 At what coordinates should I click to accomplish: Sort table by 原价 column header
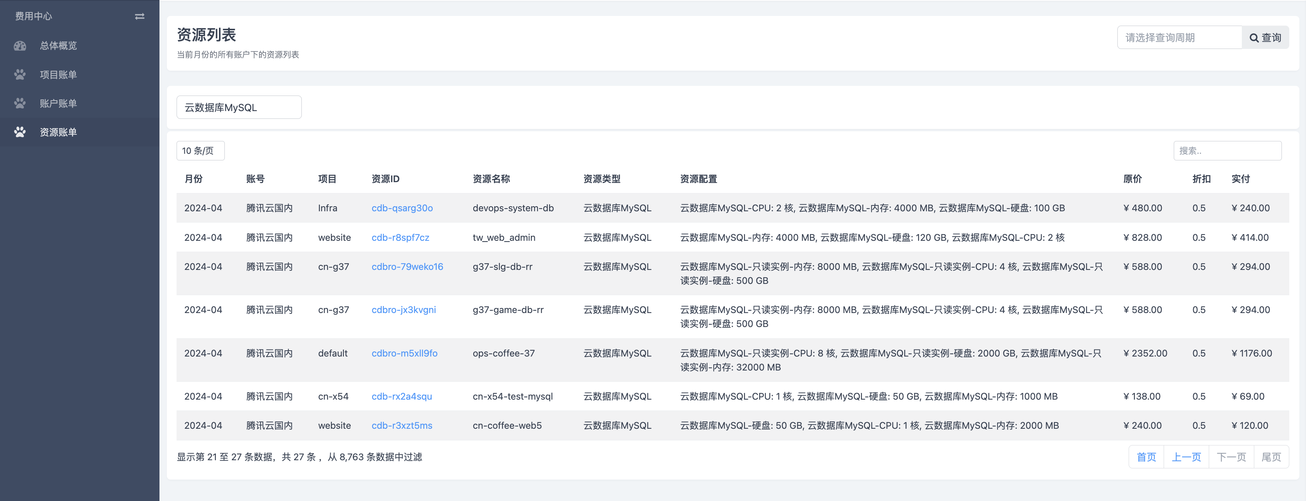[1132, 179]
